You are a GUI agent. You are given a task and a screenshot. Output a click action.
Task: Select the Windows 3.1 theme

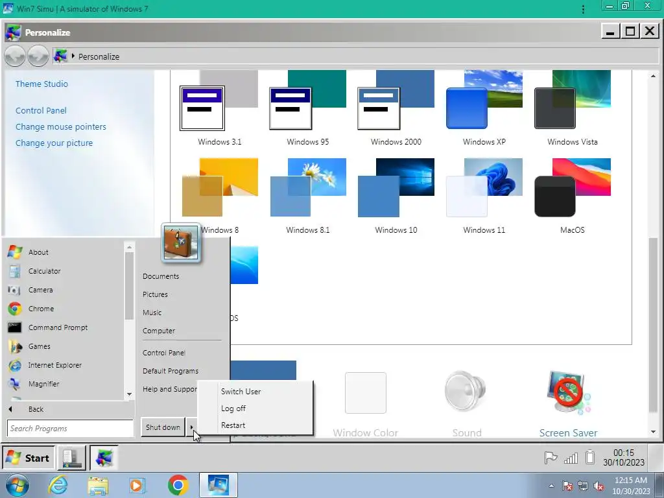click(219, 108)
